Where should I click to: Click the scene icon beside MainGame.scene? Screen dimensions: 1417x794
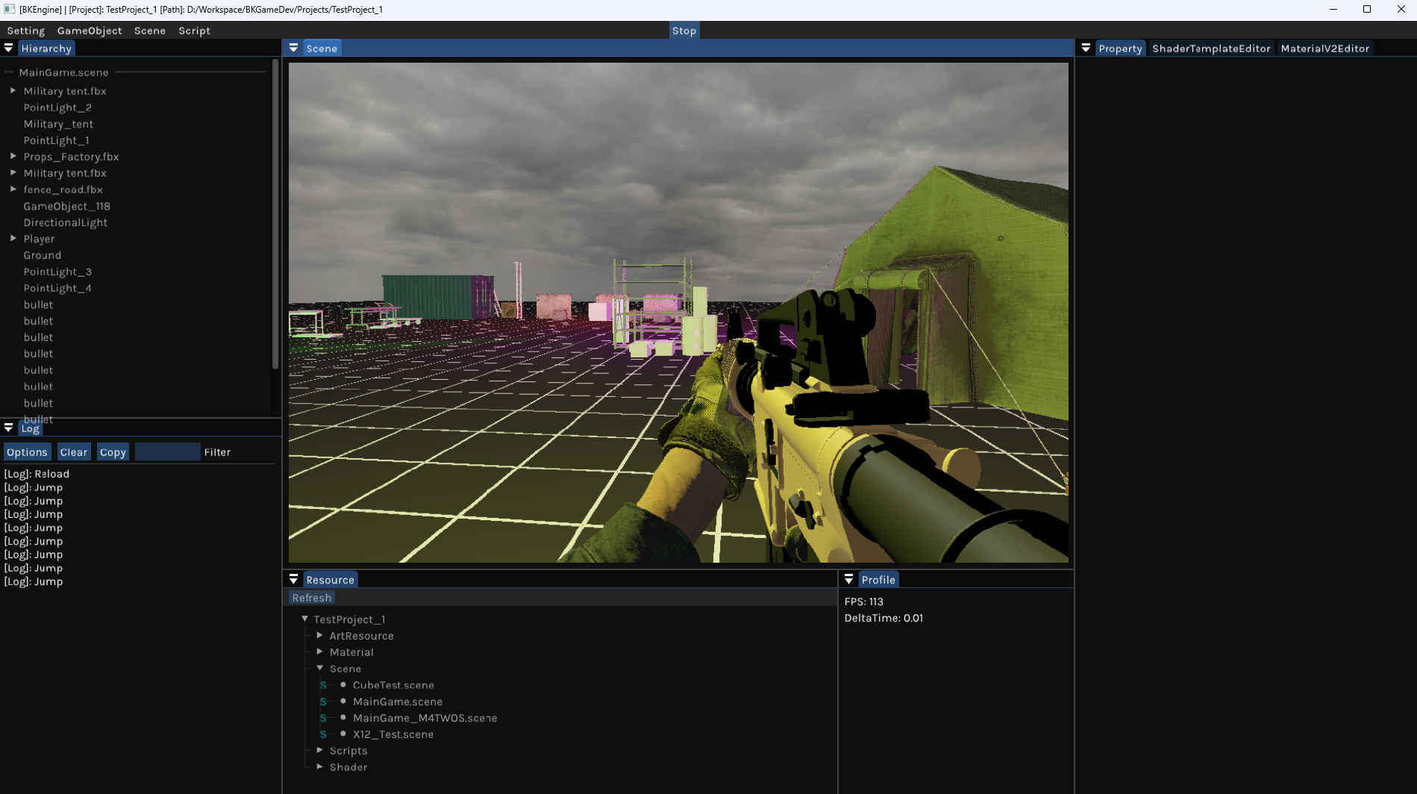click(323, 701)
